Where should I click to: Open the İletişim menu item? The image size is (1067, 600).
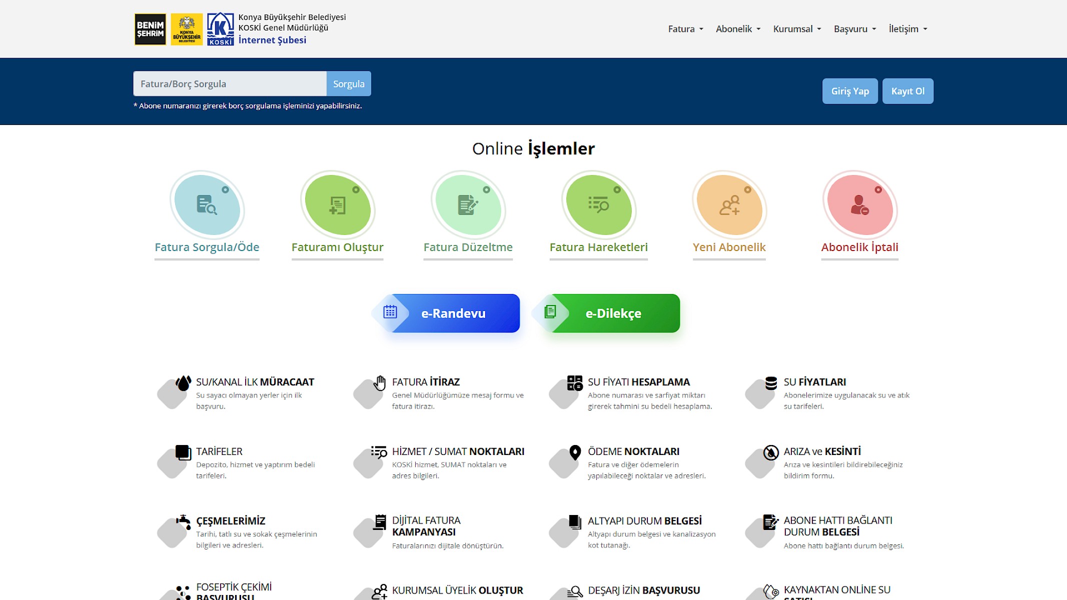click(x=907, y=29)
